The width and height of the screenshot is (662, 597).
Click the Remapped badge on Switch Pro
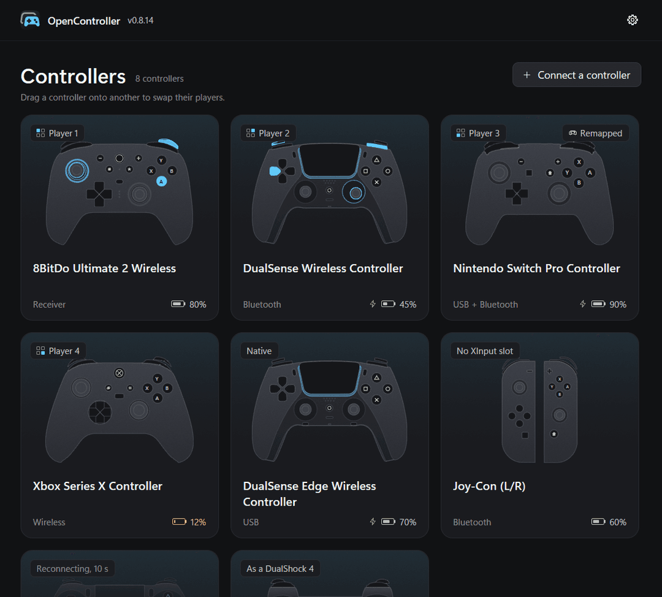tap(595, 133)
